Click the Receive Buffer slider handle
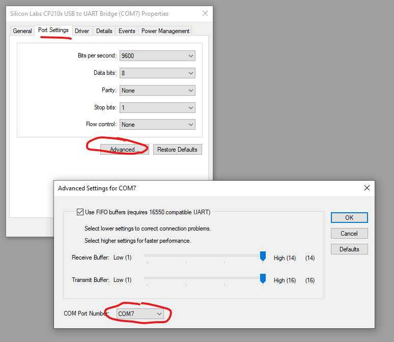Screen dimensions: 394x342 pyautogui.click(x=263, y=256)
